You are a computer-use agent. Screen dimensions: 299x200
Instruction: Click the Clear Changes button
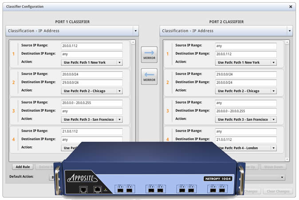(279, 191)
